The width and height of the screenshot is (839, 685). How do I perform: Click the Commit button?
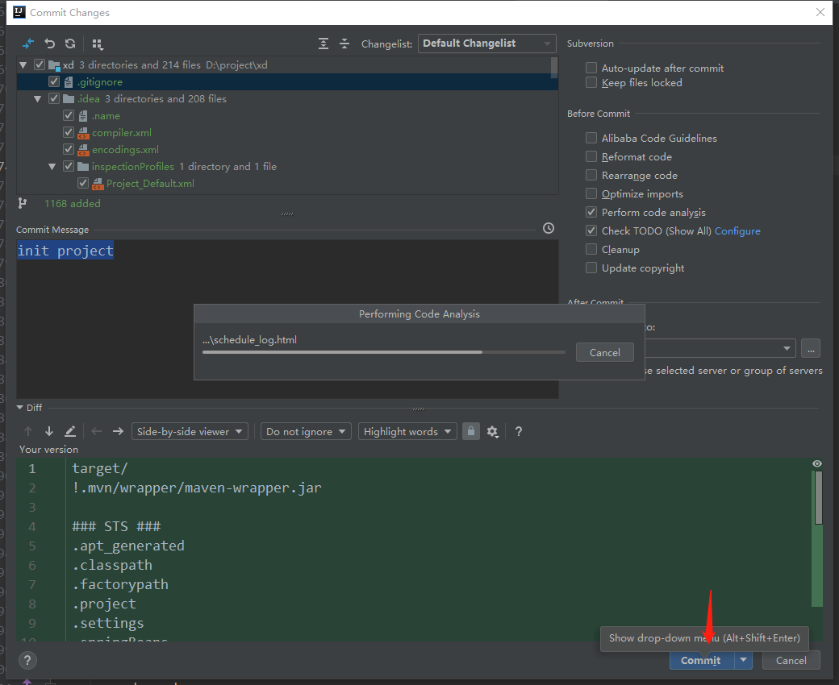pos(702,661)
